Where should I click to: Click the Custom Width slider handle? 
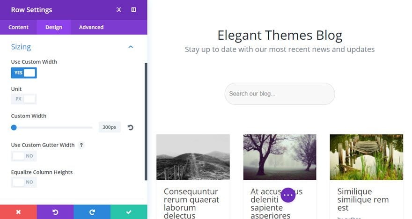tap(14, 127)
